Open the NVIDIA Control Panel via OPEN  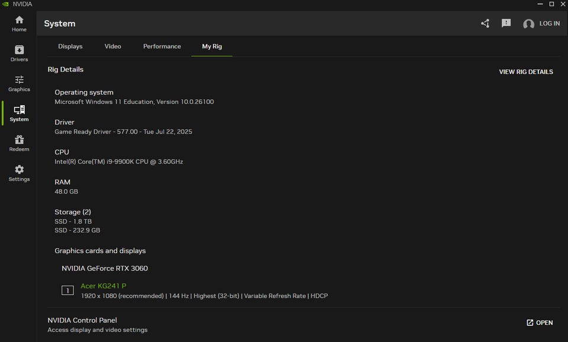click(x=540, y=323)
